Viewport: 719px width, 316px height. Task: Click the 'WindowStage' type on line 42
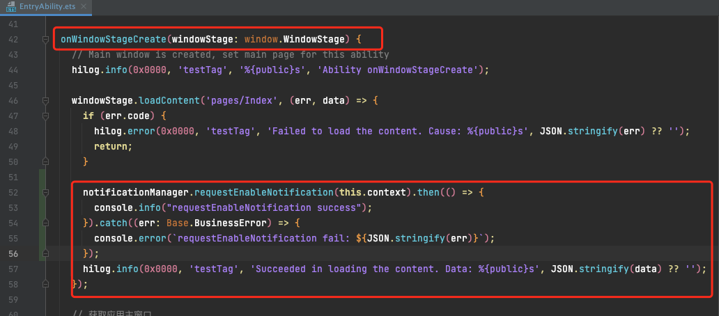(314, 40)
